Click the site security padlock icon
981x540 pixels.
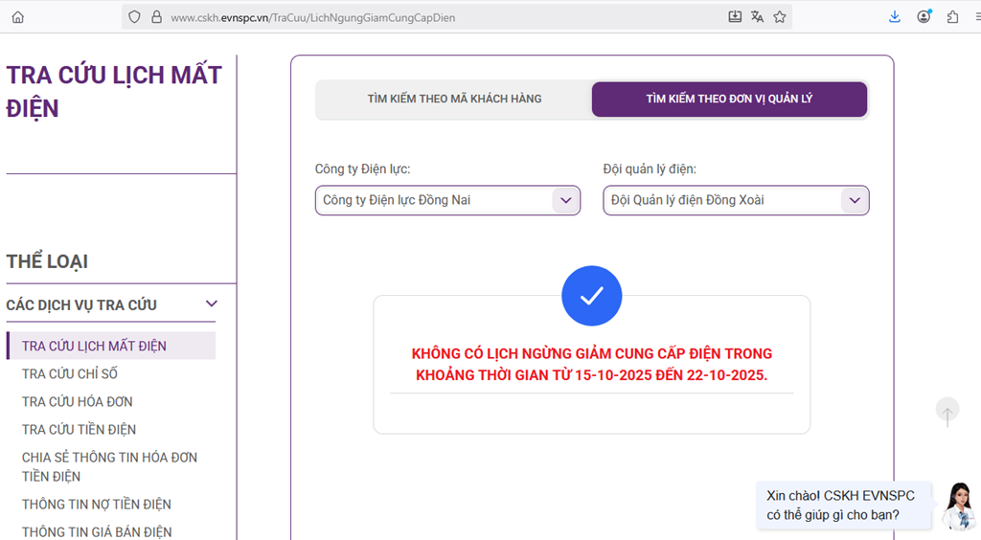(x=156, y=16)
